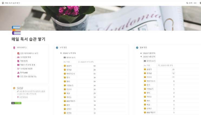Open 아시시 row in April table
This screenshot has width=201, height=115.
point(149,77)
